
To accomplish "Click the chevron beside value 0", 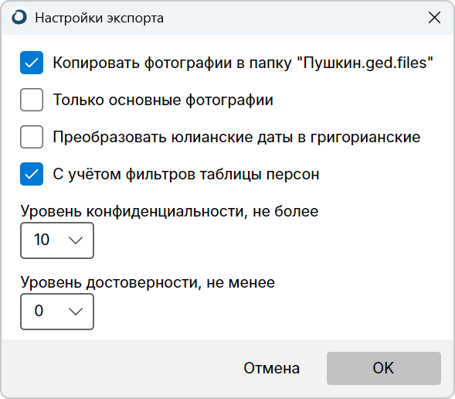I will pyautogui.click(x=76, y=312).
